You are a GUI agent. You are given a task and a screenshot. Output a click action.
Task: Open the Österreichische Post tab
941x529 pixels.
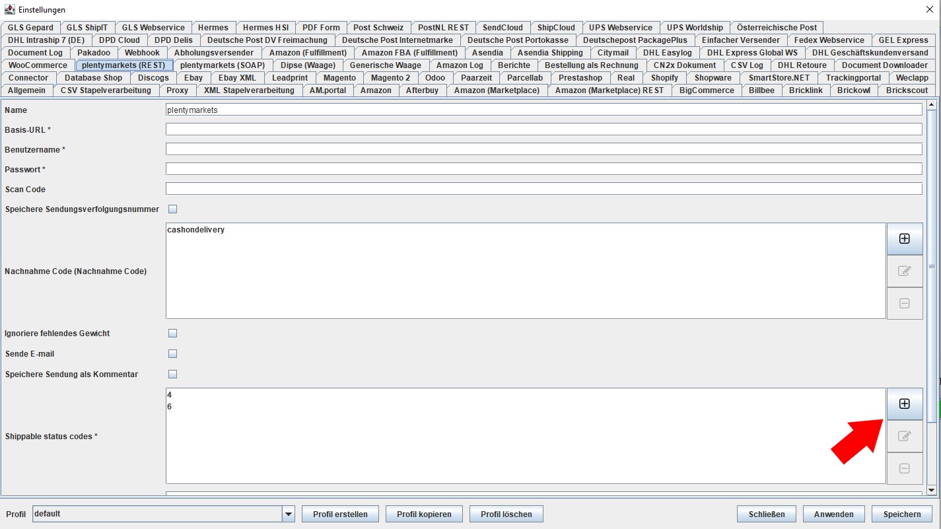pos(777,28)
